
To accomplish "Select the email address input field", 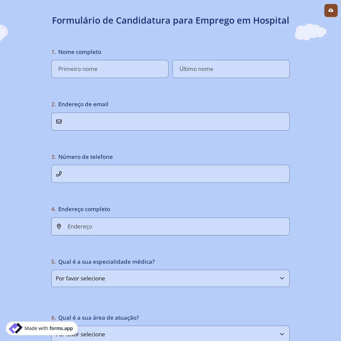I will 170,121.
